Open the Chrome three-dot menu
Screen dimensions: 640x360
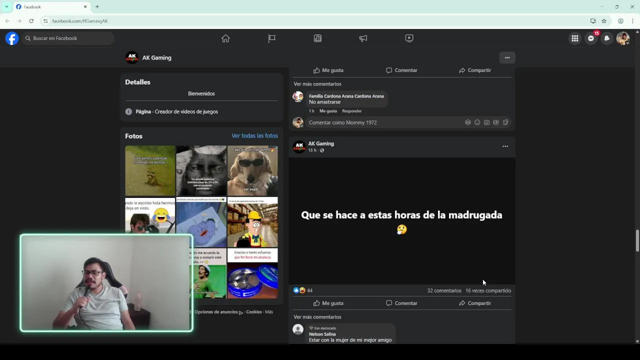(x=632, y=21)
